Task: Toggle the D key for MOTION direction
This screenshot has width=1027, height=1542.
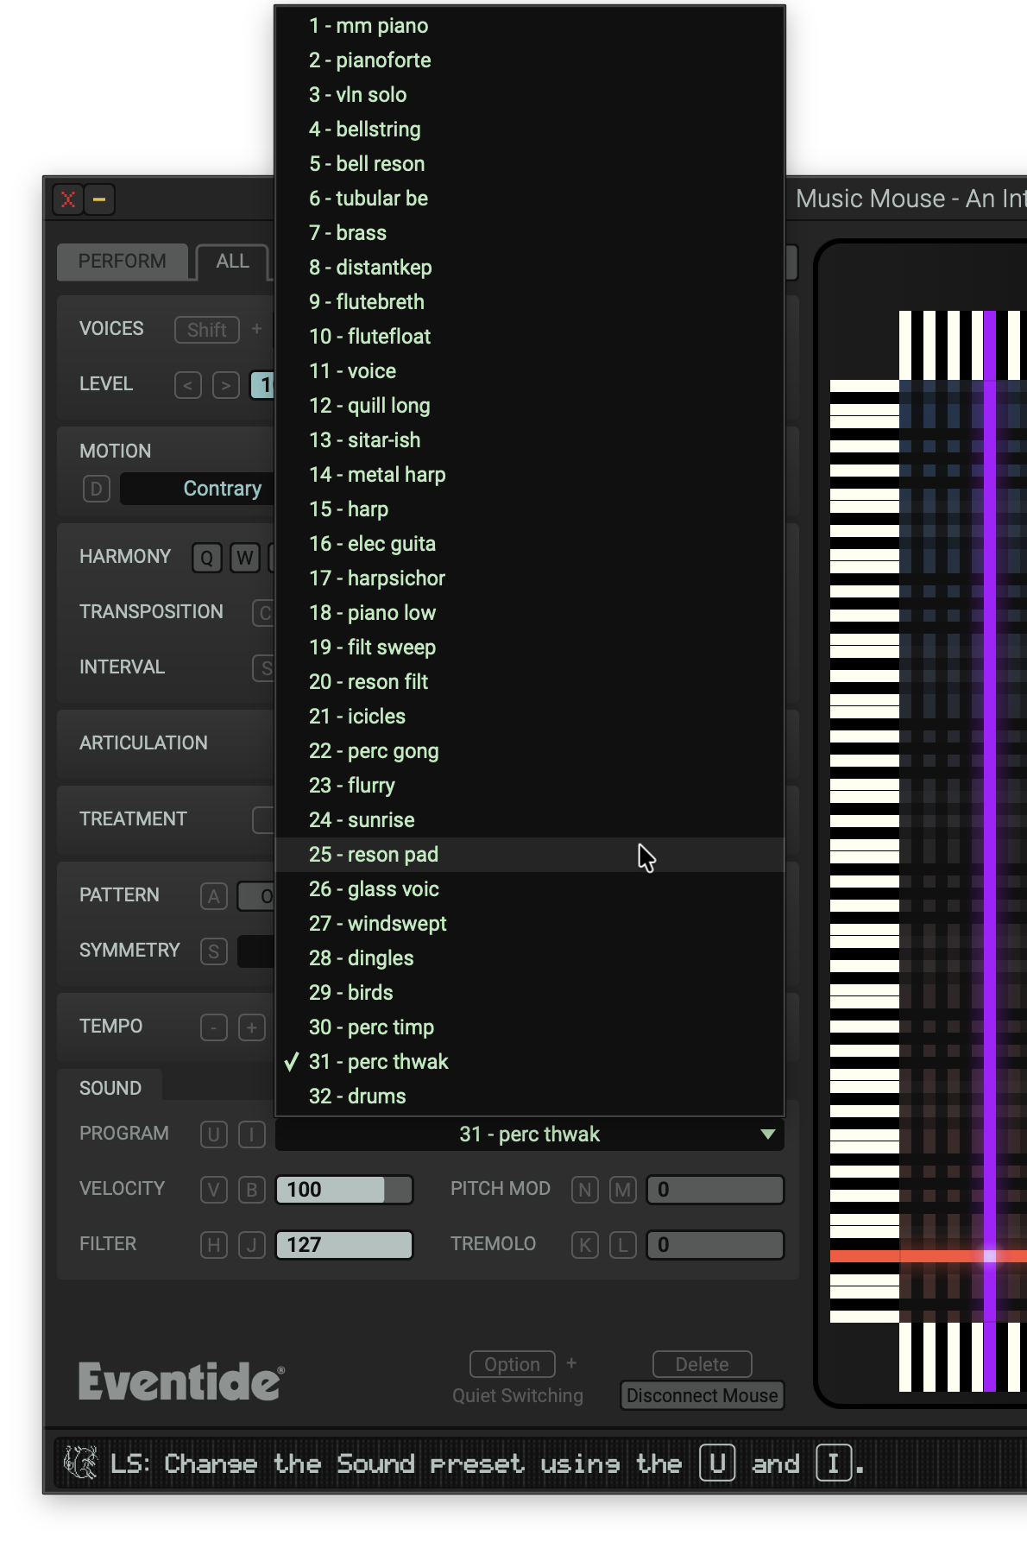Action: click(x=96, y=489)
